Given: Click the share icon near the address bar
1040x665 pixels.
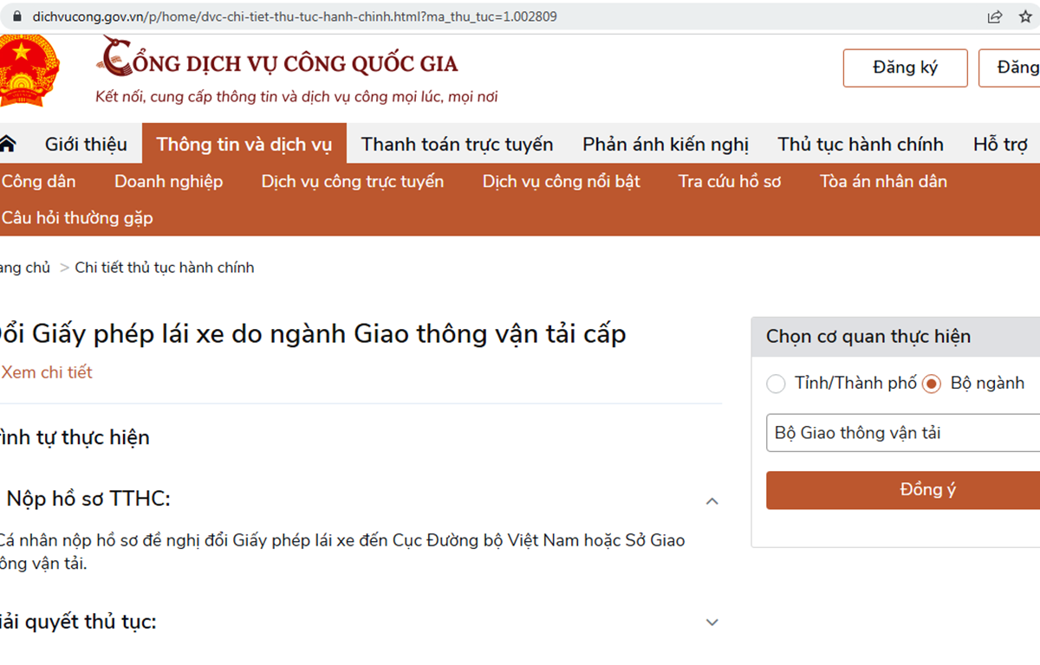Looking at the screenshot, I should pos(994,16).
